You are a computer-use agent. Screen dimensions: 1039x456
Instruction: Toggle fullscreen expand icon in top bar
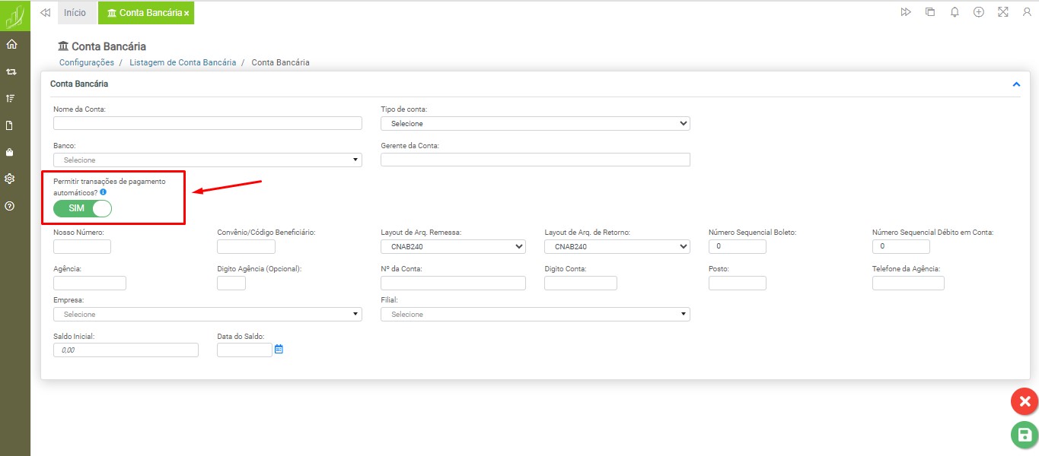1002,12
